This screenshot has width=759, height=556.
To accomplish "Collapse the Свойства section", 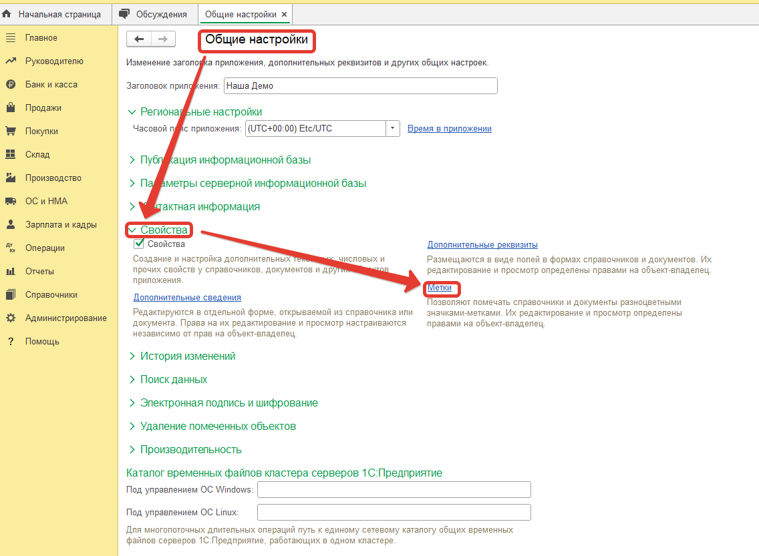I will coord(132,230).
